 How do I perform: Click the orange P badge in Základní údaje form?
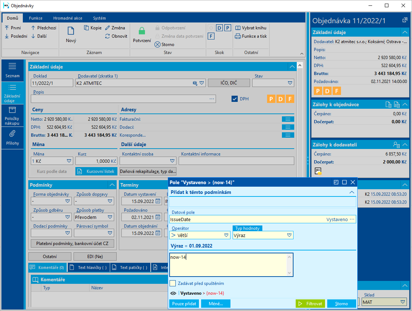tap(271, 99)
